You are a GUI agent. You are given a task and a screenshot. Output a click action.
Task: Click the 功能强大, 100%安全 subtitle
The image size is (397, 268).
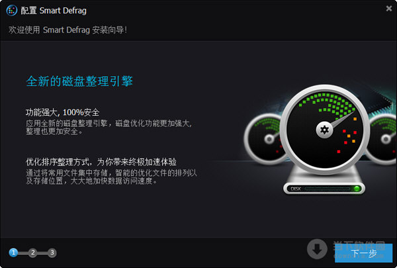tap(62, 112)
